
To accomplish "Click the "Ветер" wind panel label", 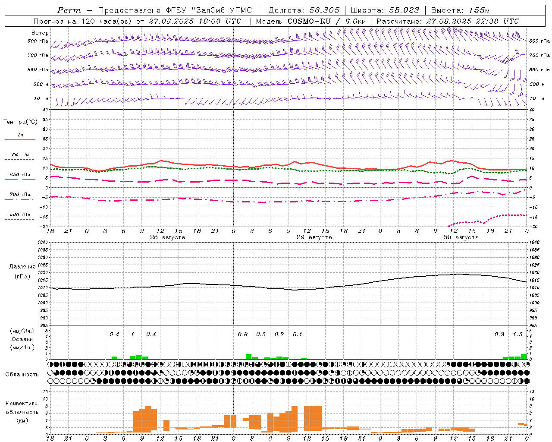I will (40, 33).
